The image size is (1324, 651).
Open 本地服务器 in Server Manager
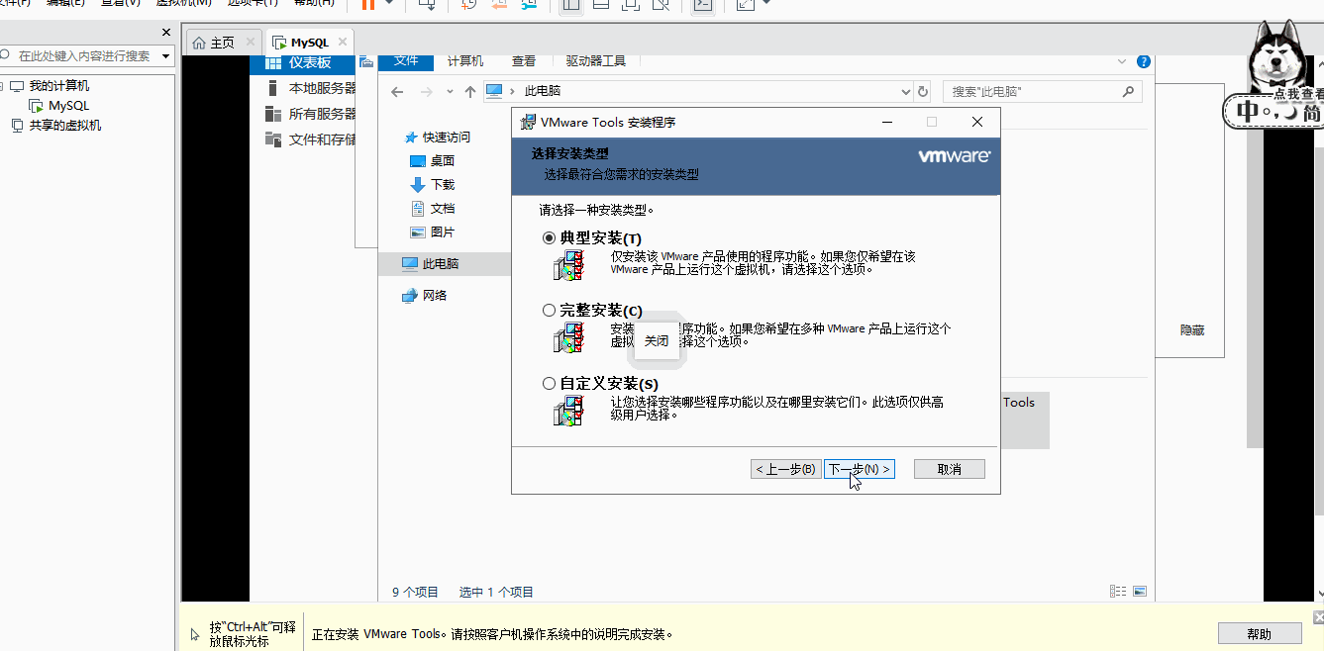[311, 88]
